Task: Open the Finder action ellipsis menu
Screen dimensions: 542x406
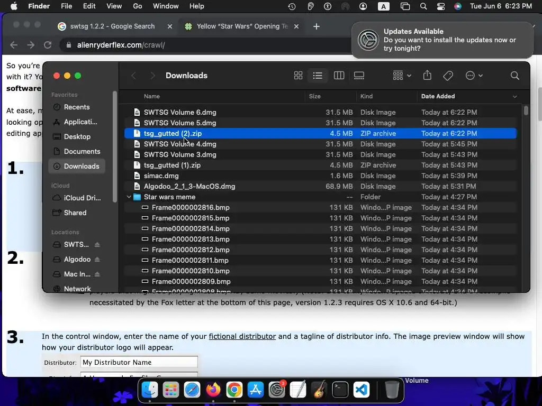Action: pos(474,76)
